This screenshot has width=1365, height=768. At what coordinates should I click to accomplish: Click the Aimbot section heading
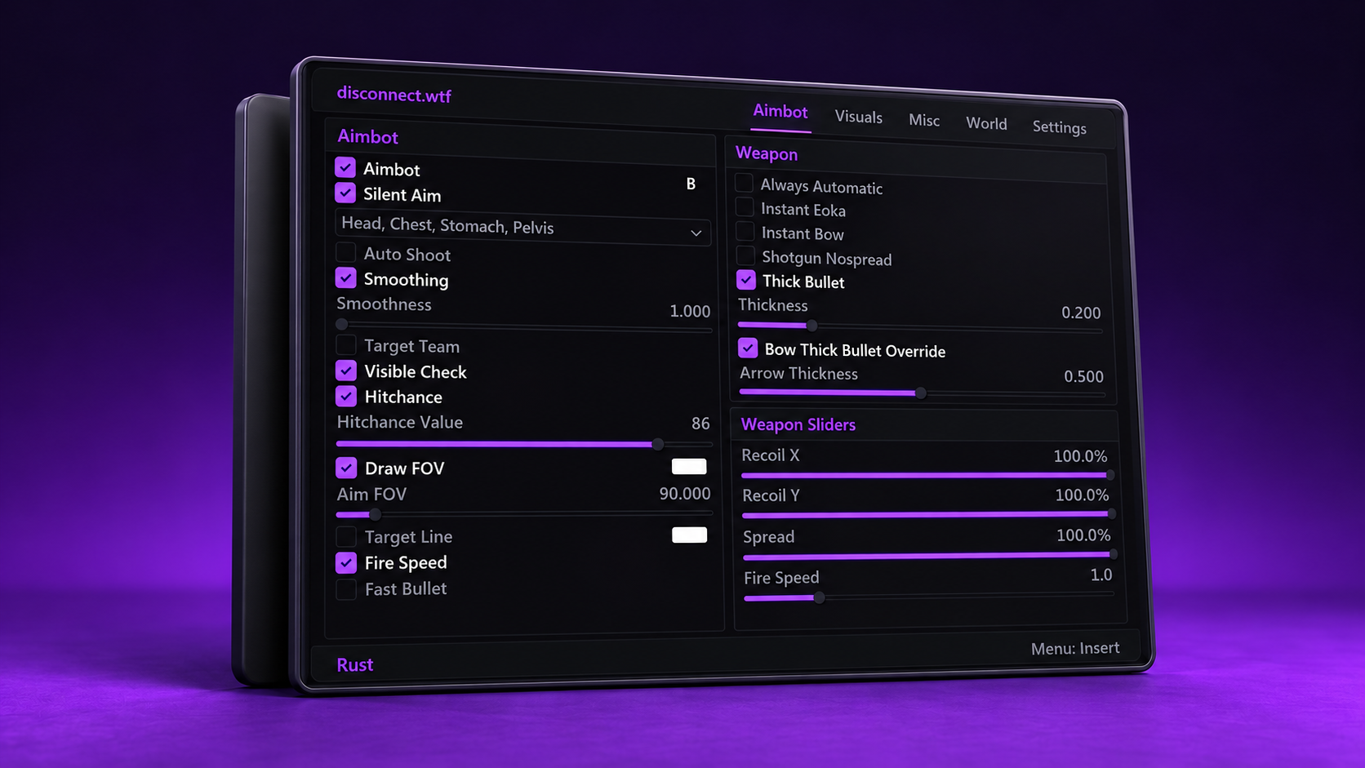coord(367,136)
